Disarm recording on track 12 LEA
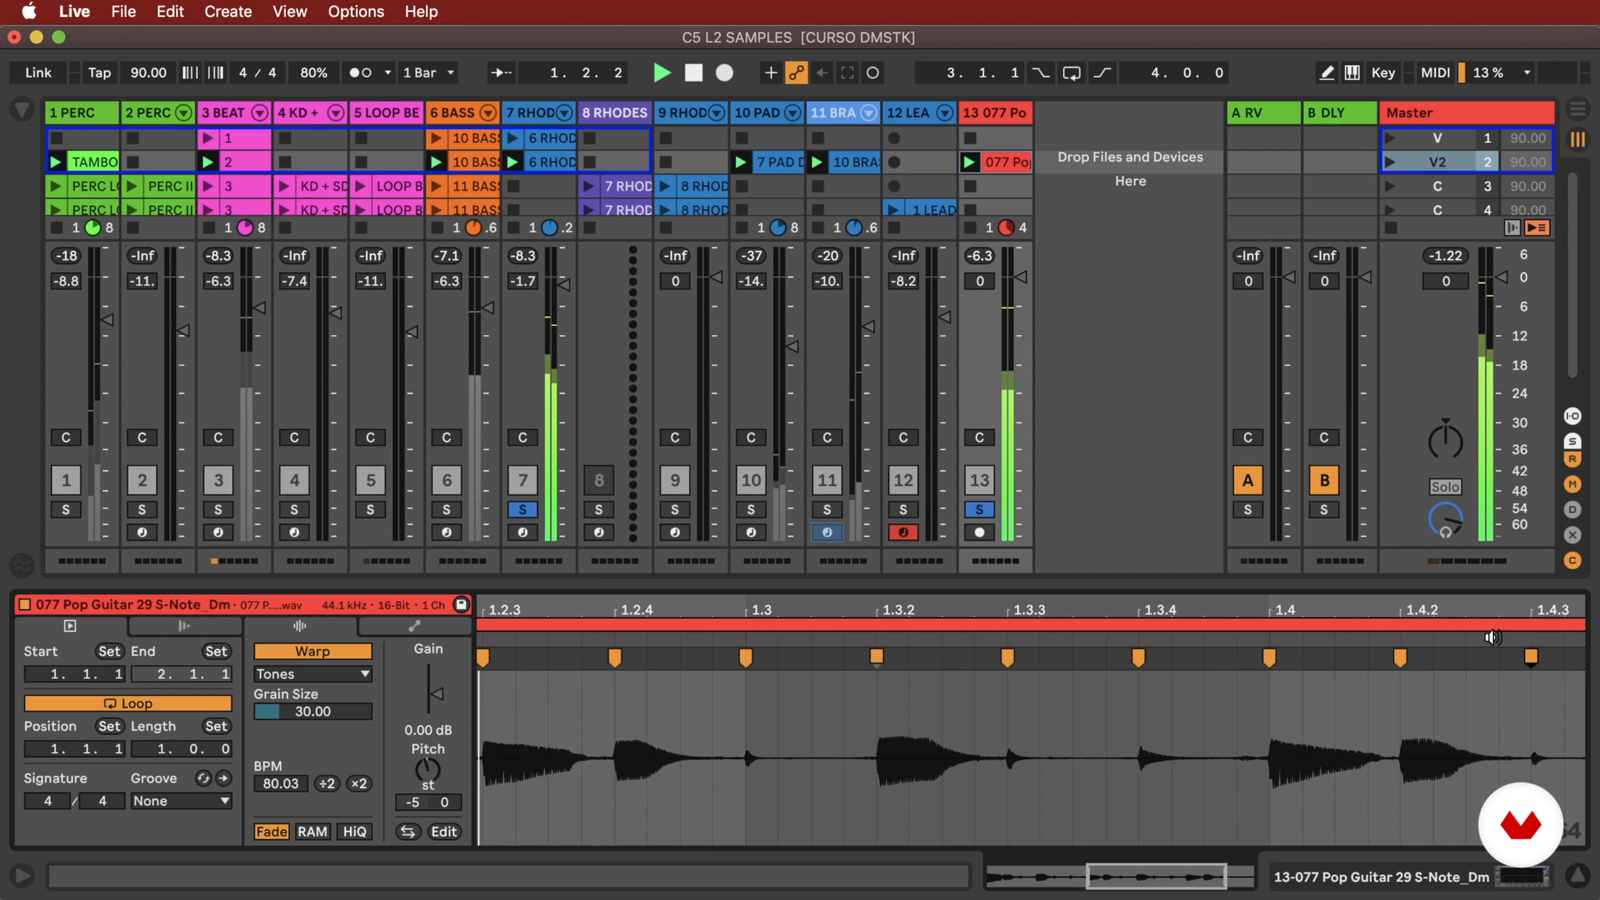This screenshot has height=900, width=1600. (903, 532)
